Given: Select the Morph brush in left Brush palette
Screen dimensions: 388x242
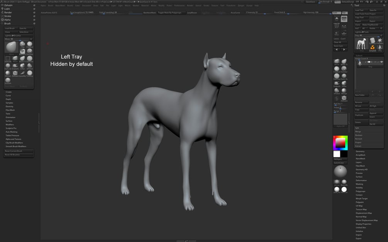Looking at the screenshot, I should (8, 73).
